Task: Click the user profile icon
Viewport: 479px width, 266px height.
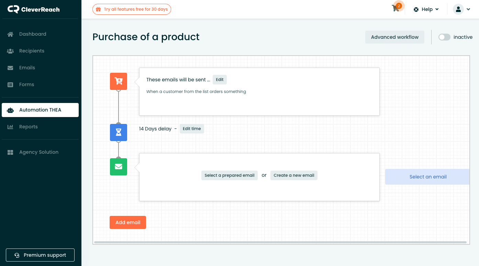Action: coord(458,9)
